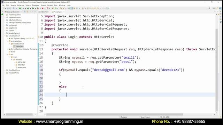The image size is (223, 125).
Task: Open a terminal from the toolbar
Action: click(14, 8)
